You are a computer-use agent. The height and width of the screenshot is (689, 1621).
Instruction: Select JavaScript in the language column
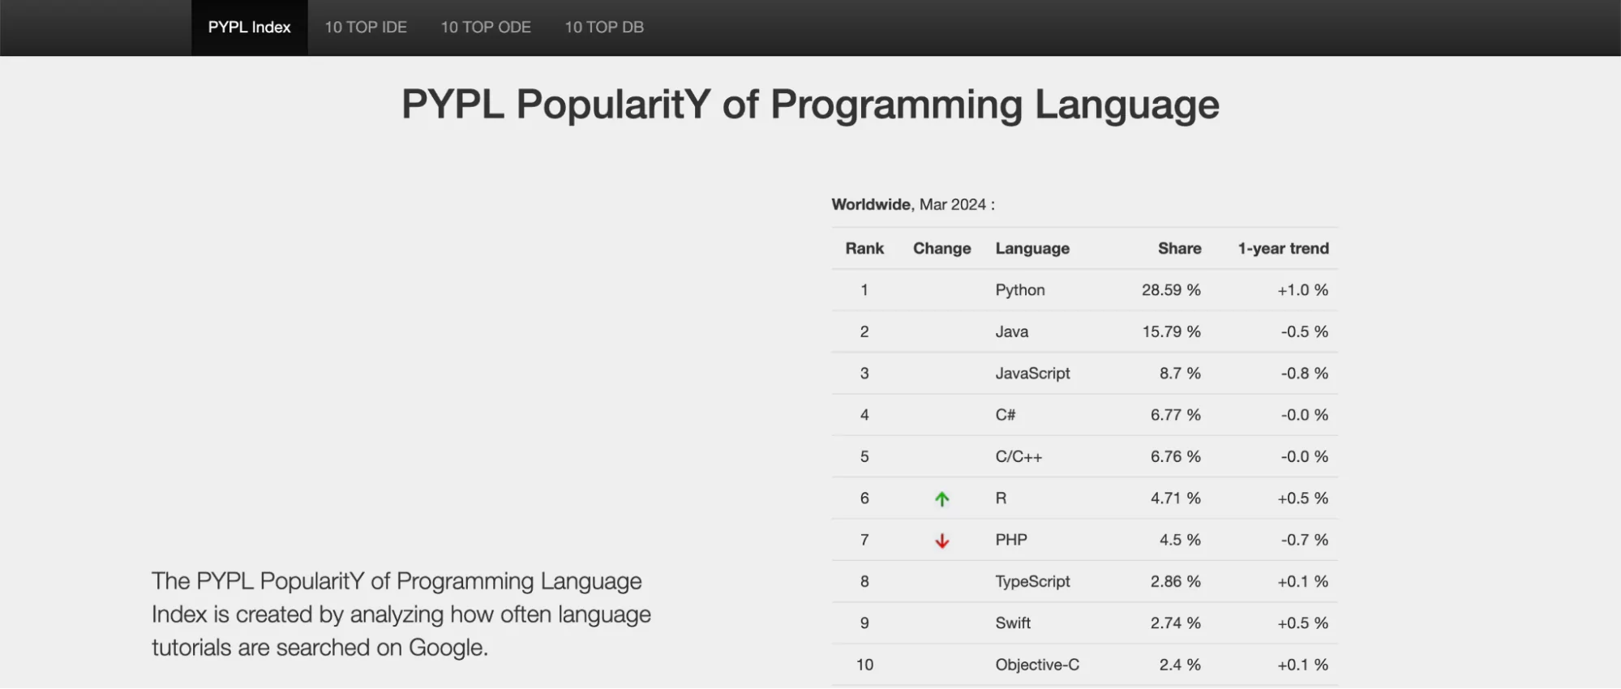[1032, 374]
